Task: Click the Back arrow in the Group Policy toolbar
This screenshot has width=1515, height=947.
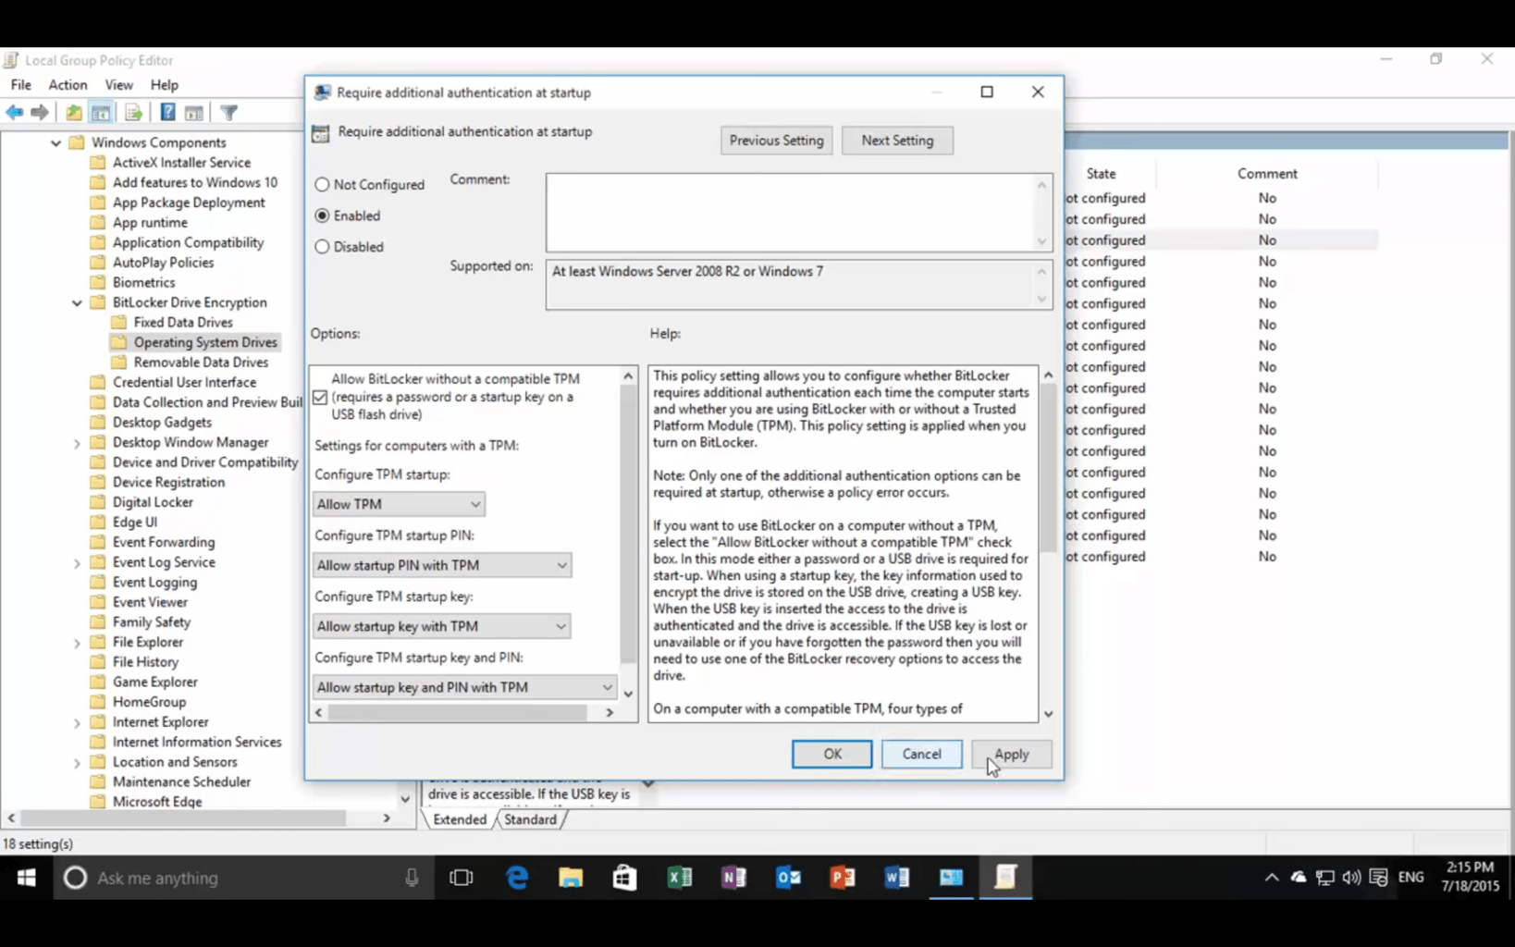Action: pyautogui.click(x=15, y=113)
